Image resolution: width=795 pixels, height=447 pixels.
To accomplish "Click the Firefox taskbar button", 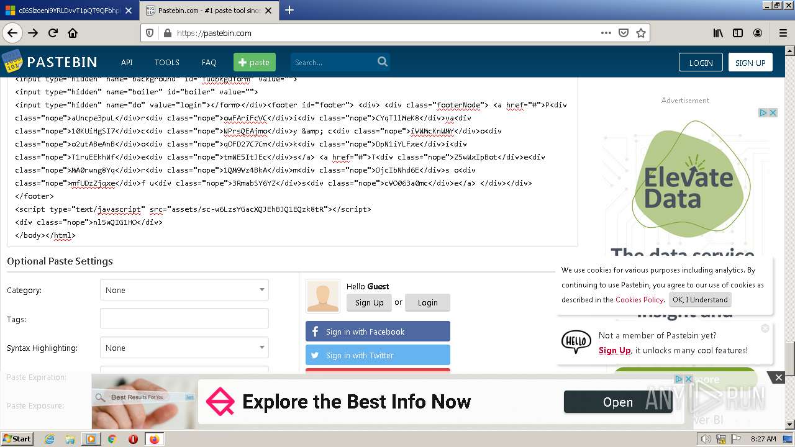I will (x=154, y=439).
